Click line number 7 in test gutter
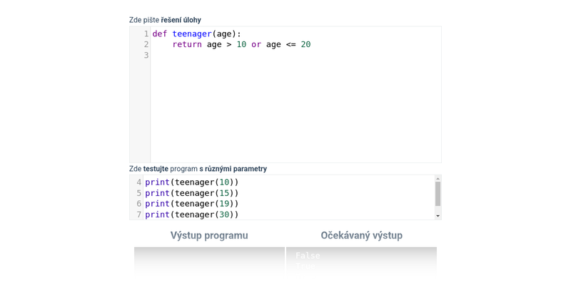The width and height of the screenshot is (571, 285). point(138,214)
